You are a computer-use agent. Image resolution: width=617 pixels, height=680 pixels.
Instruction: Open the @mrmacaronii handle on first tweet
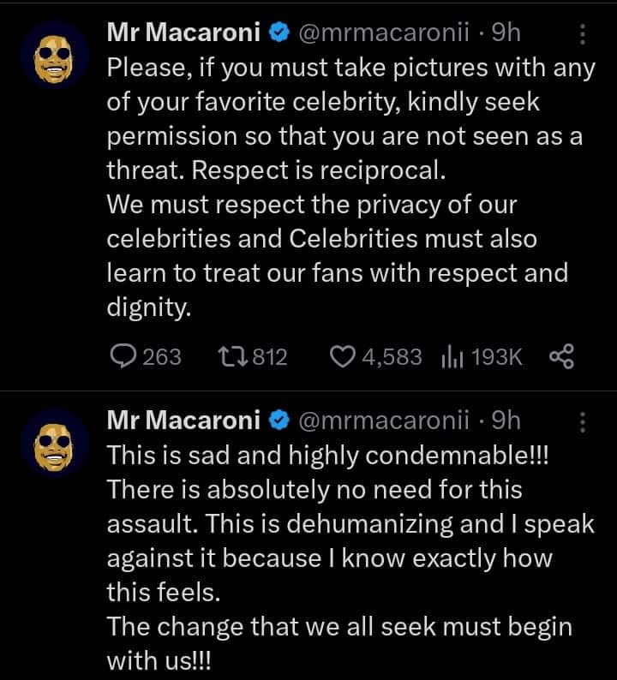coord(384,34)
